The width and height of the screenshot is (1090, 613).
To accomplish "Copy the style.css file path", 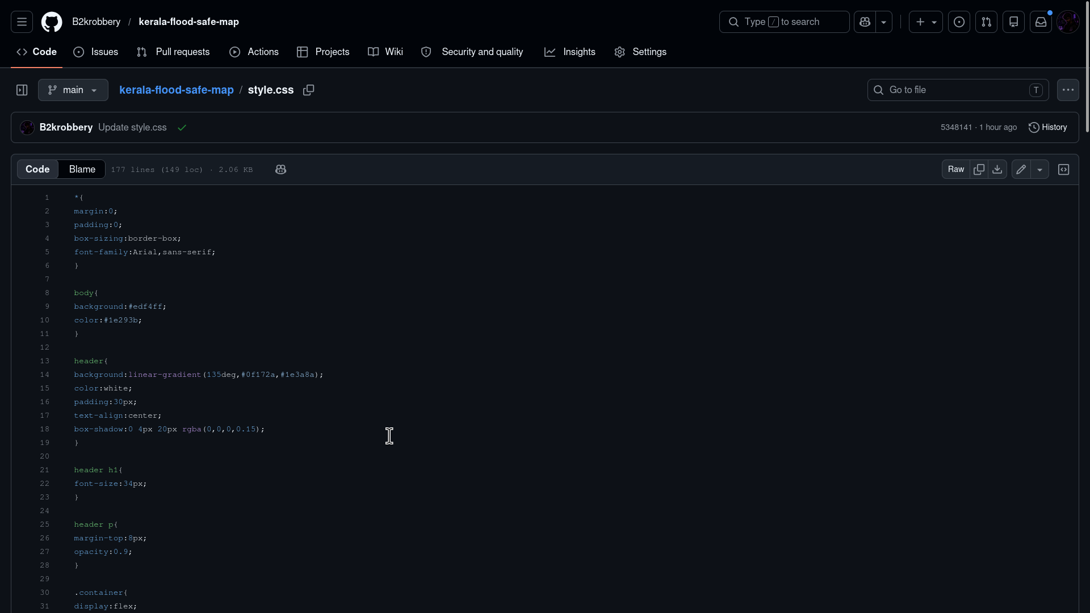I will 308,90.
